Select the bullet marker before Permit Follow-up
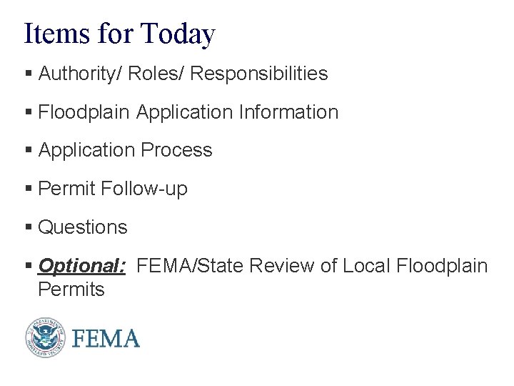514x386 pixels. point(29,189)
